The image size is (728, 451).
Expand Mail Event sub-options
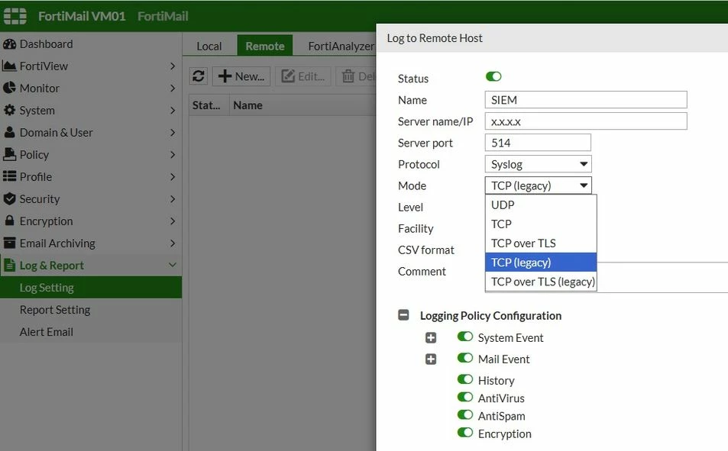click(431, 359)
